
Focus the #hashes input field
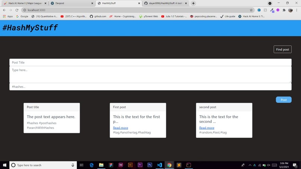[150, 87]
